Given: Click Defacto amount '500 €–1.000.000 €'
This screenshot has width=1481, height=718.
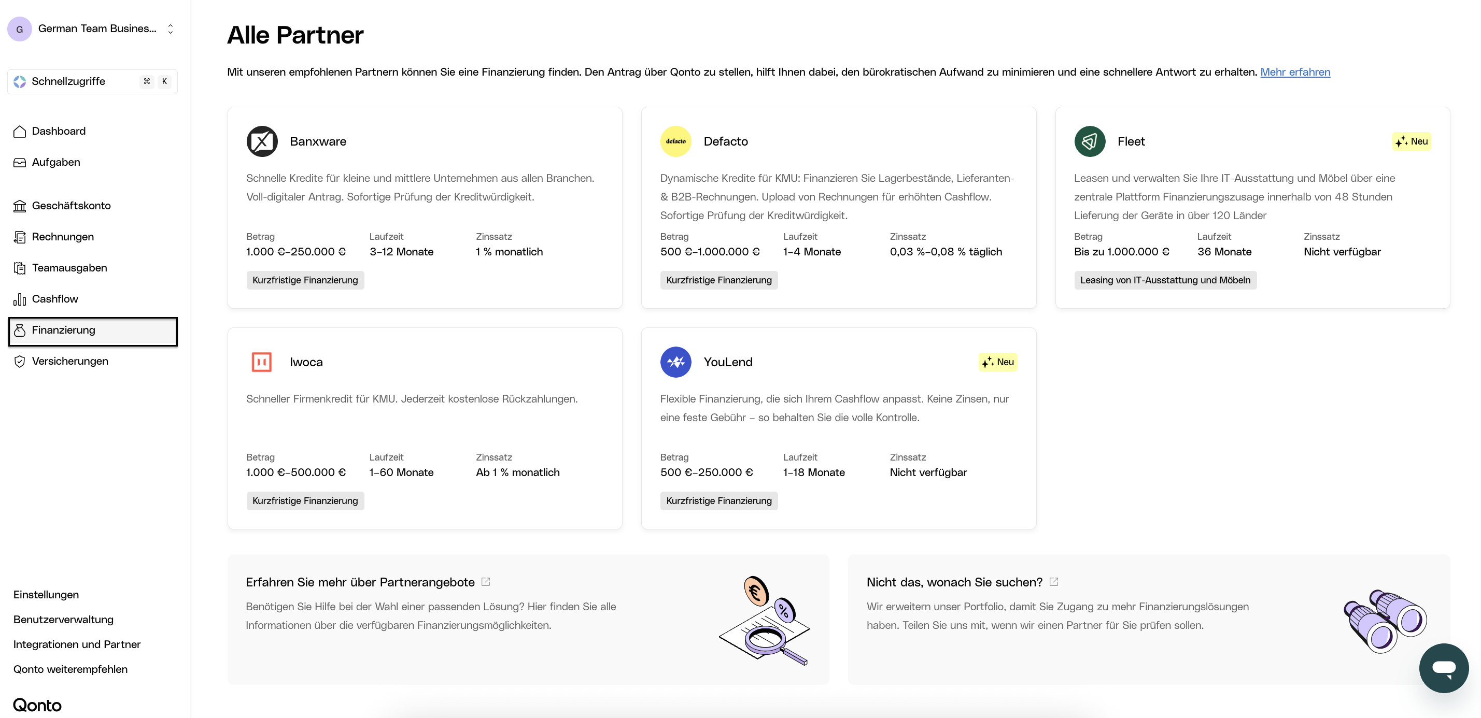Looking at the screenshot, I should (x=710, y=252).
